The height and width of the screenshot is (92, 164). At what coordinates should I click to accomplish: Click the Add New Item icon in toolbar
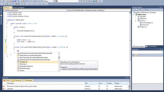[6, 1]
